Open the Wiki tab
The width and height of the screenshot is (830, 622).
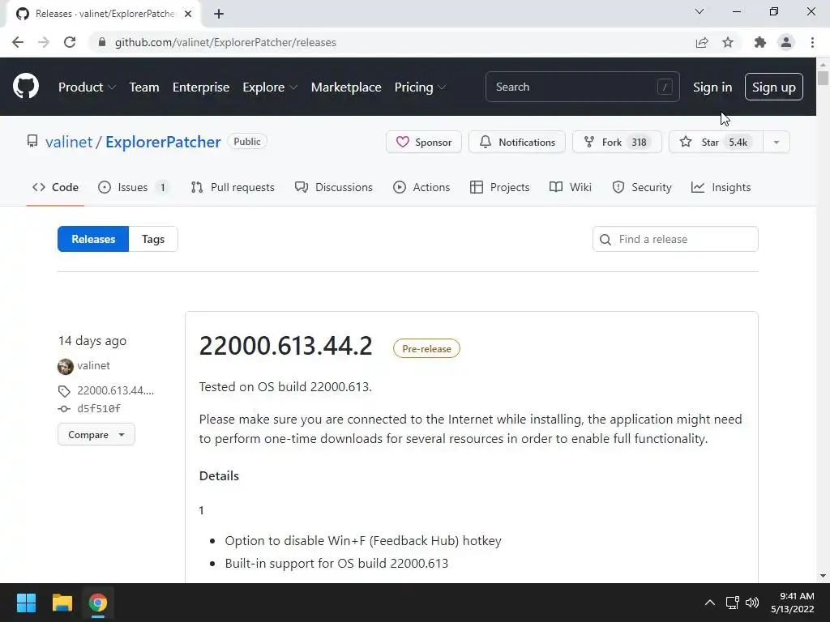click(x=571, y=187)
